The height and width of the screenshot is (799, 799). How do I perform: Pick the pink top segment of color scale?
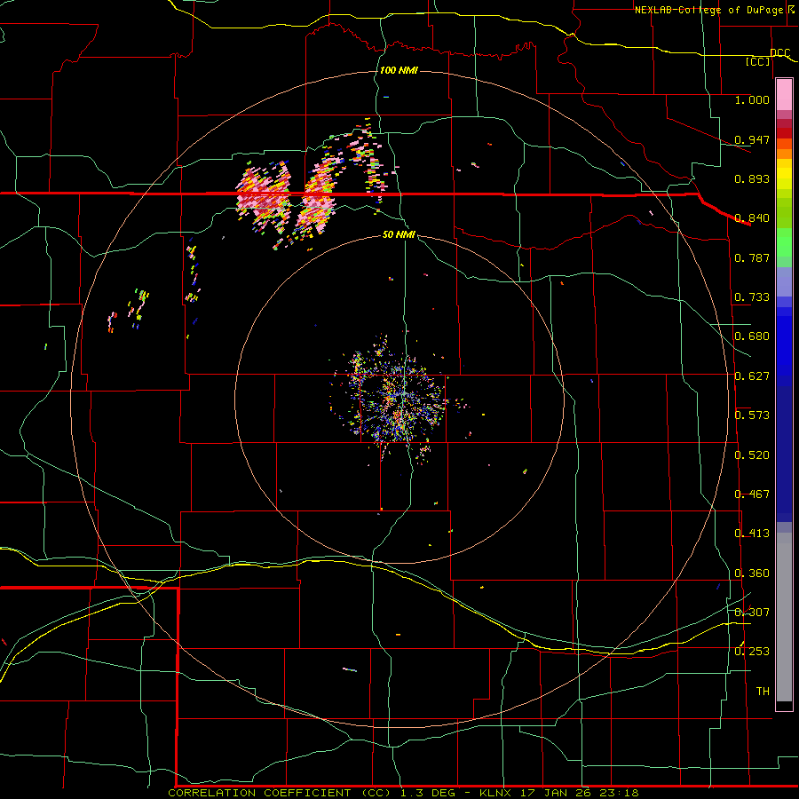click(x=784, y=95)
